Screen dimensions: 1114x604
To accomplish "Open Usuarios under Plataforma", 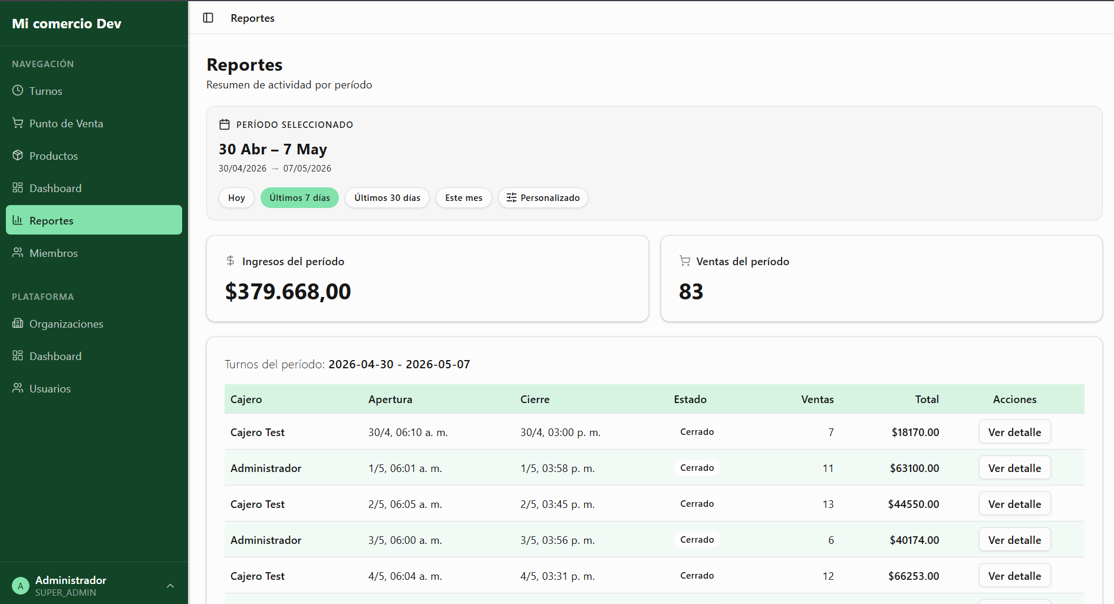I will click(x=94, y=388).
